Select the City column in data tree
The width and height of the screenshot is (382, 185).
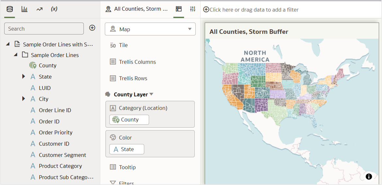click(x=43, y=99)
